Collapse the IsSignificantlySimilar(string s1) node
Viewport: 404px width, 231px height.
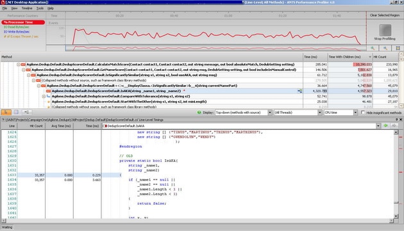(x=29, y=75)
